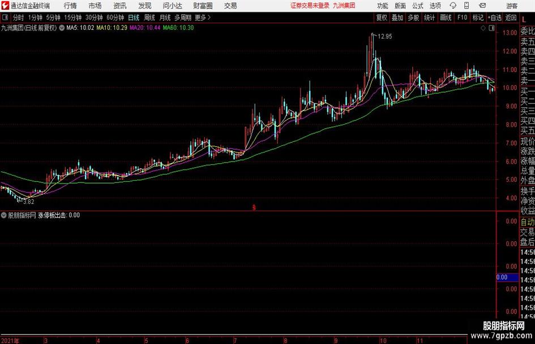535x344 pixels.
Task: Switch to 60分钟 period
Action: (115, 18)
